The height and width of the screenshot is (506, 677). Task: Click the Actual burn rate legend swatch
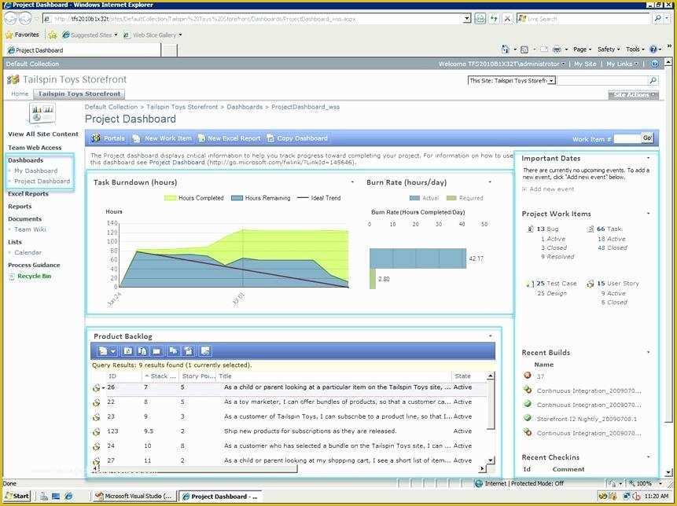click(414, 198)
